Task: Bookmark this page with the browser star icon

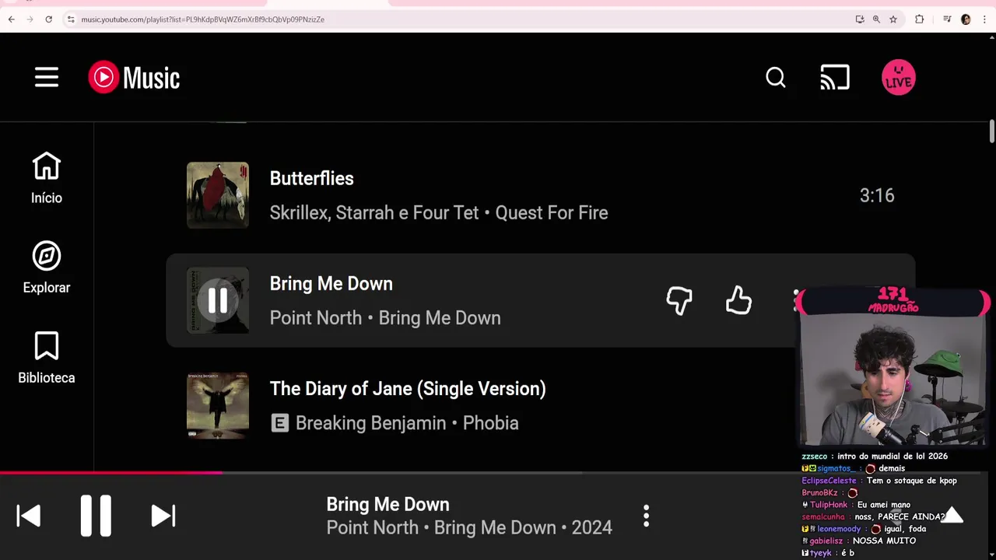Action: 893,19
